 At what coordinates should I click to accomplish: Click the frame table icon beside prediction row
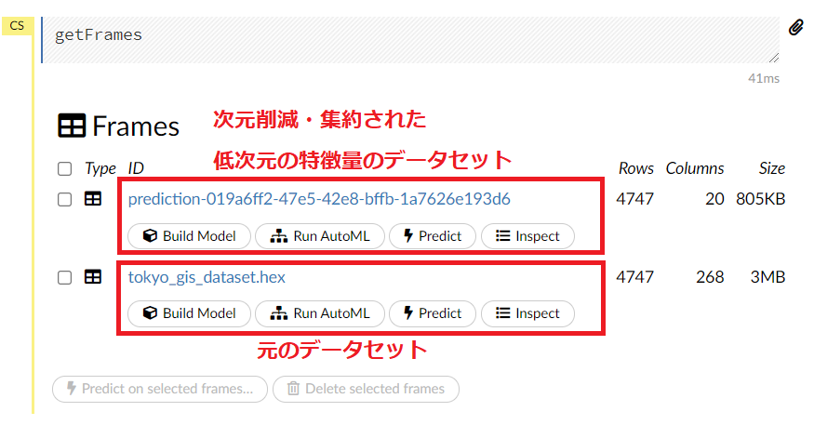(93, 199)
